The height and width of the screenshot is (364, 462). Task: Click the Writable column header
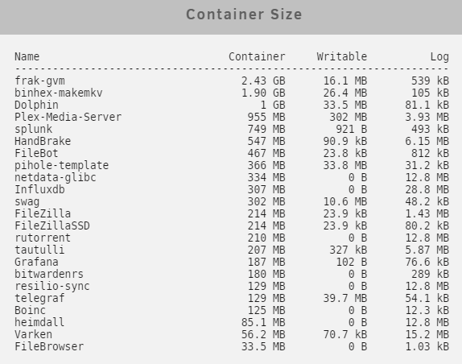coord(342,56)
